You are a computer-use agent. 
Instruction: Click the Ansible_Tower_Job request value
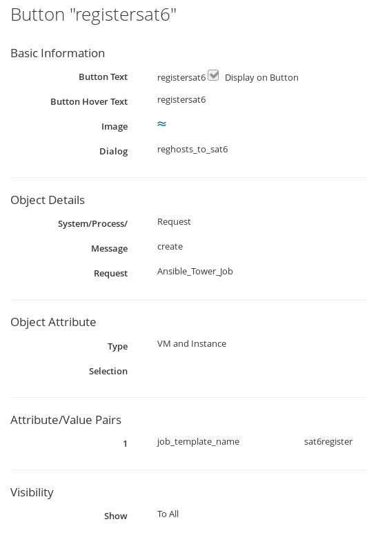[x=195, y=271]
